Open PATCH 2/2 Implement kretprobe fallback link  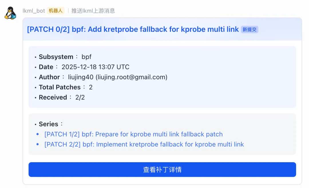pos(144,145)
